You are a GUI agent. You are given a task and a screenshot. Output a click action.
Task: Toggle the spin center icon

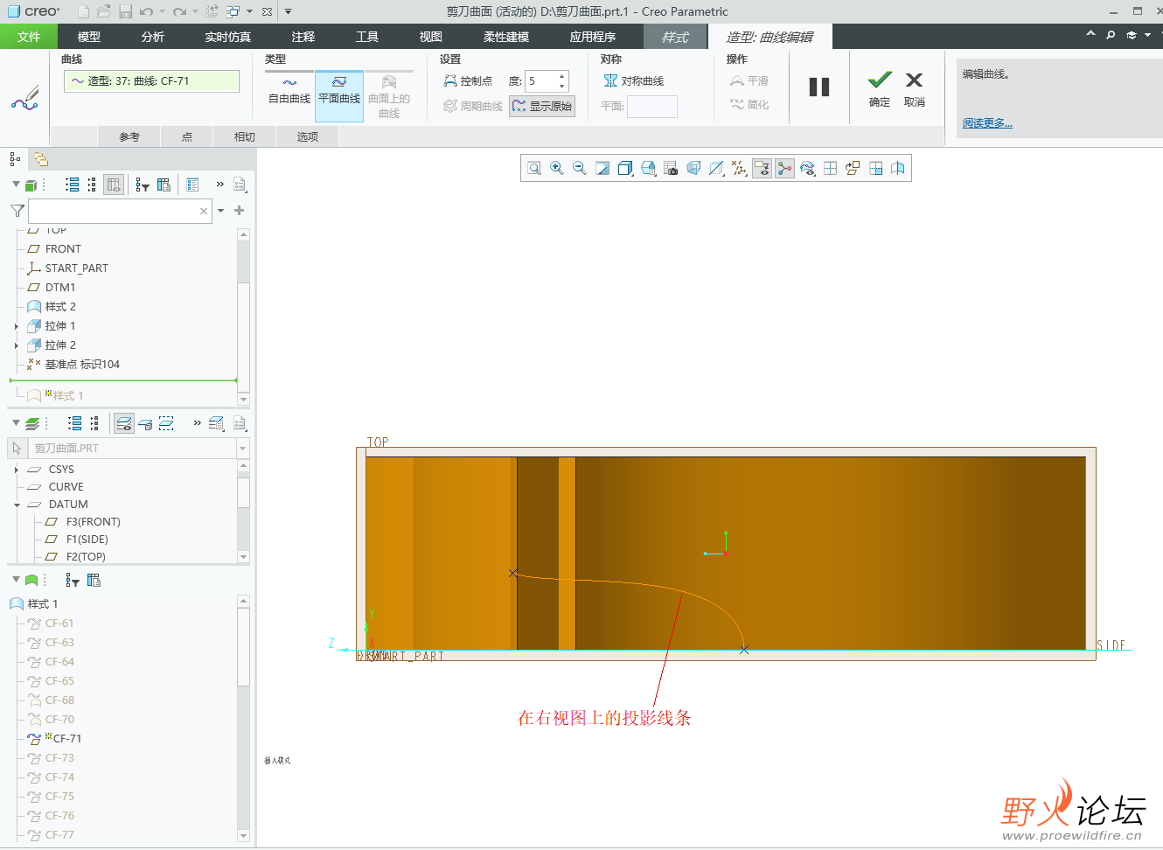point(784,168)
